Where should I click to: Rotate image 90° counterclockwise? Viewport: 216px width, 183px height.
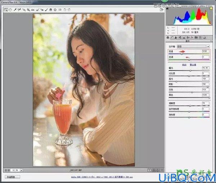coord(65,10)
